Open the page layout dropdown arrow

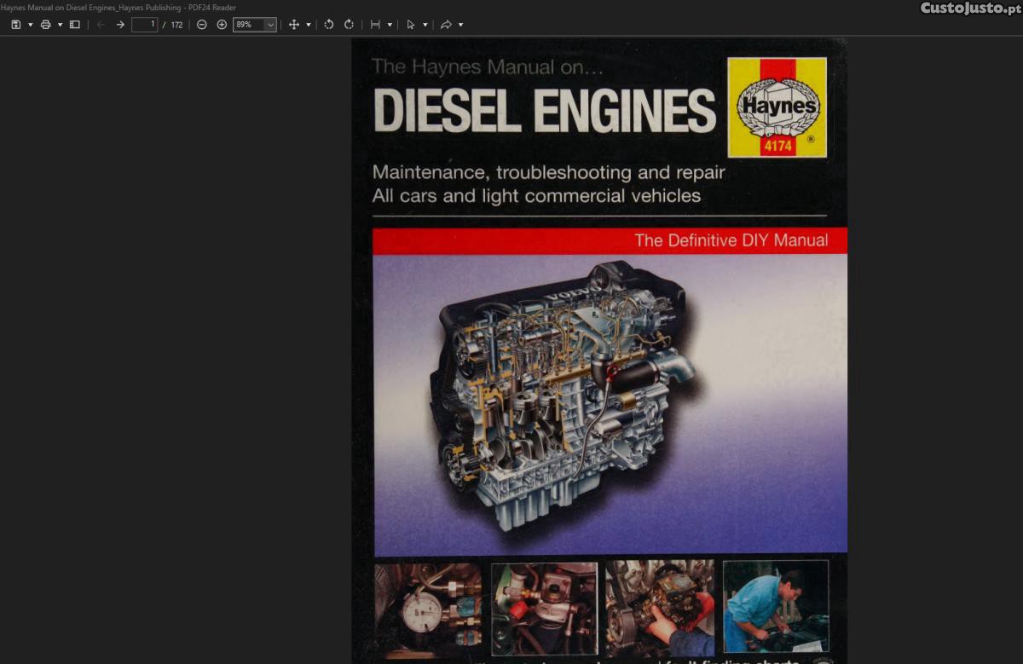[390, 25]
